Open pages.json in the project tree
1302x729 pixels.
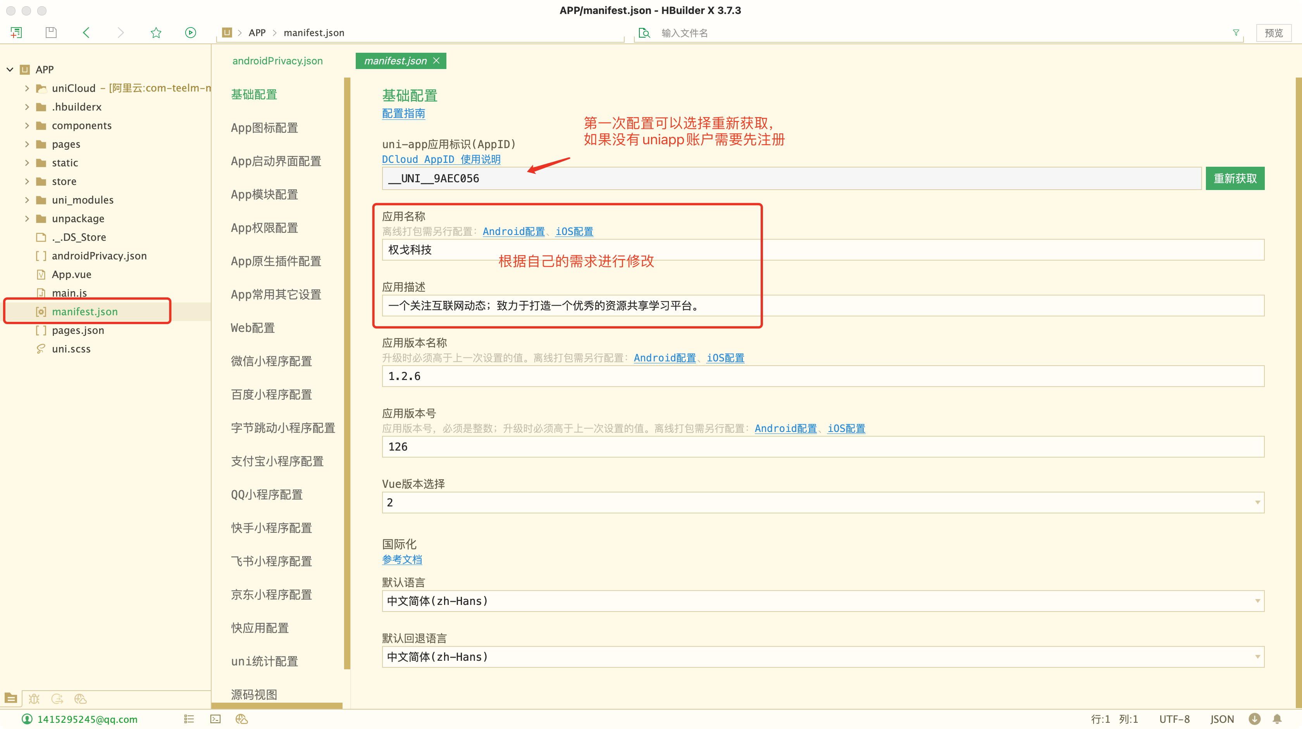78,330
